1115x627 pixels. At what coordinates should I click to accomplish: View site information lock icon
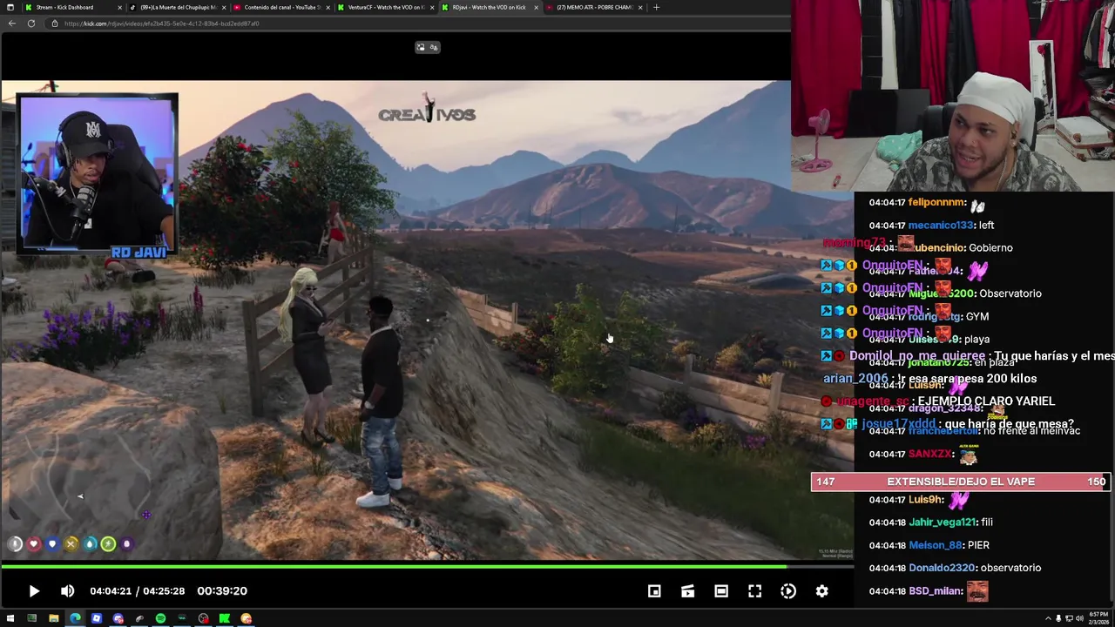point(55,24)
